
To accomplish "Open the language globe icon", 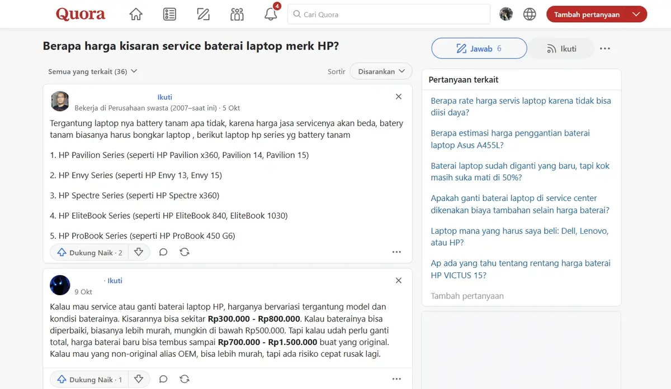I will (530, 15).
